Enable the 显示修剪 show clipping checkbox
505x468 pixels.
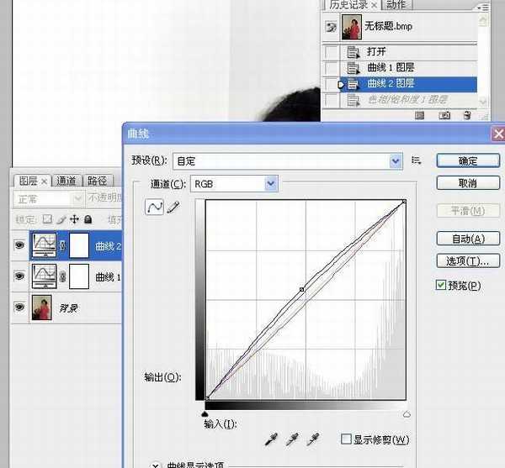346,439
